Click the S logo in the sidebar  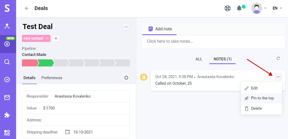click(7, 8)
